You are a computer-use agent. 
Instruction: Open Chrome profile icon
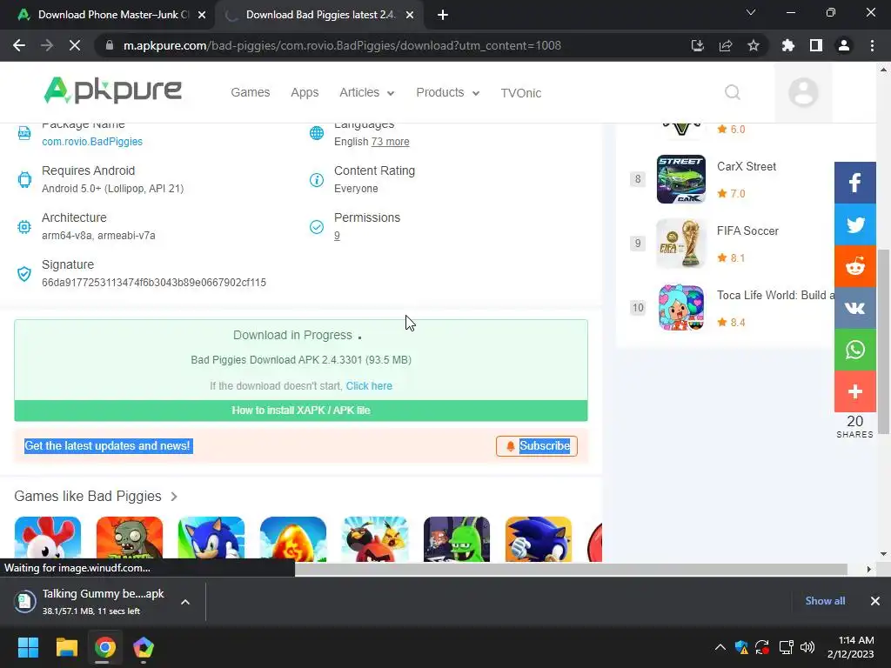844,45
